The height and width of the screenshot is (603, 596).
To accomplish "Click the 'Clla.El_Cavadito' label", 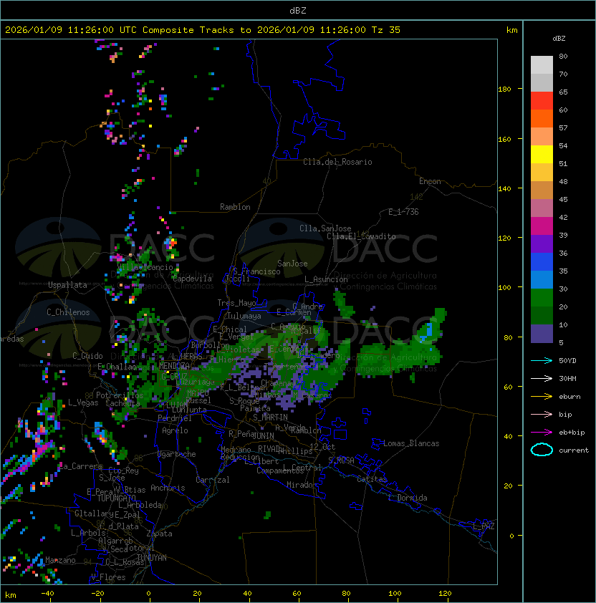I will [361, 236].
